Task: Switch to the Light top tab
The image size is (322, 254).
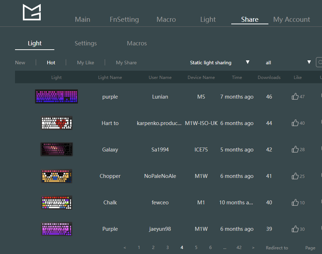Action: click(208, 19)
